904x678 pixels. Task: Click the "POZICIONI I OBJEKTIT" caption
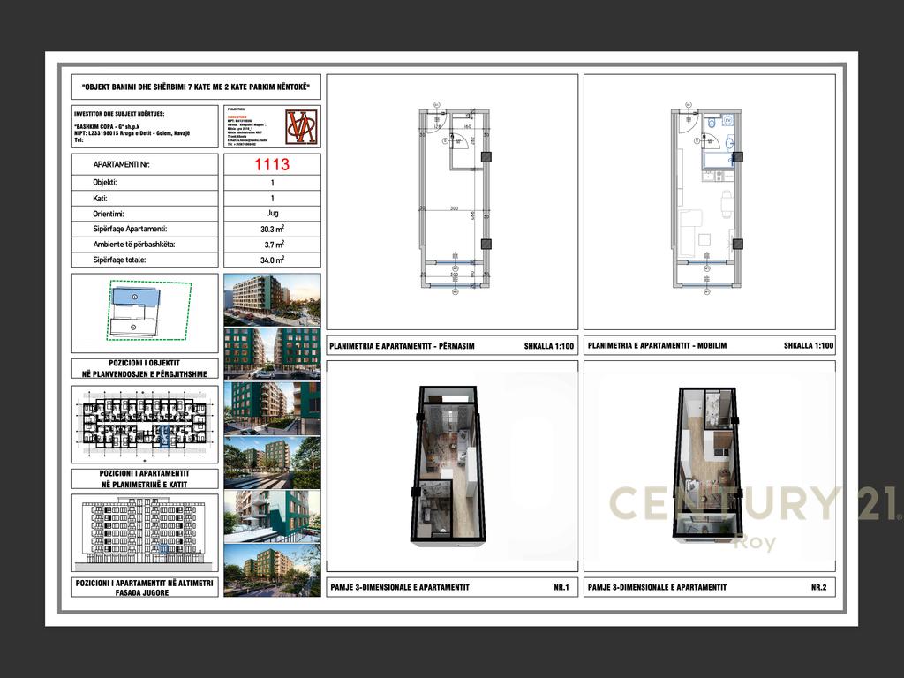pyautogui.click(x=144, y=363)
